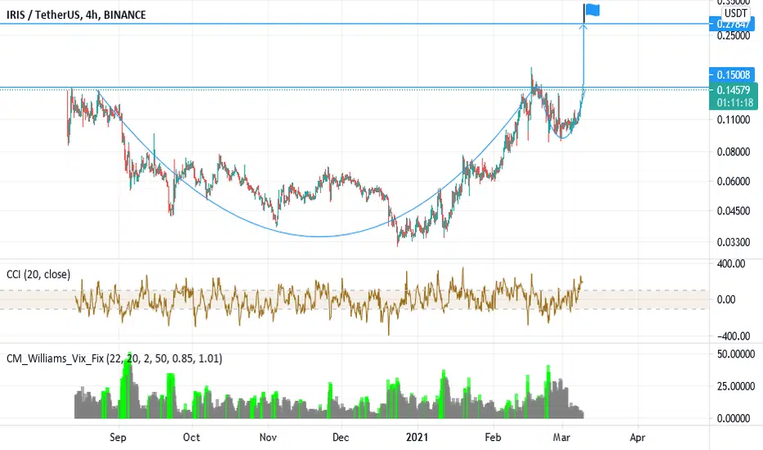Click the 0.04500 price scale value

(x=734, y=210)
